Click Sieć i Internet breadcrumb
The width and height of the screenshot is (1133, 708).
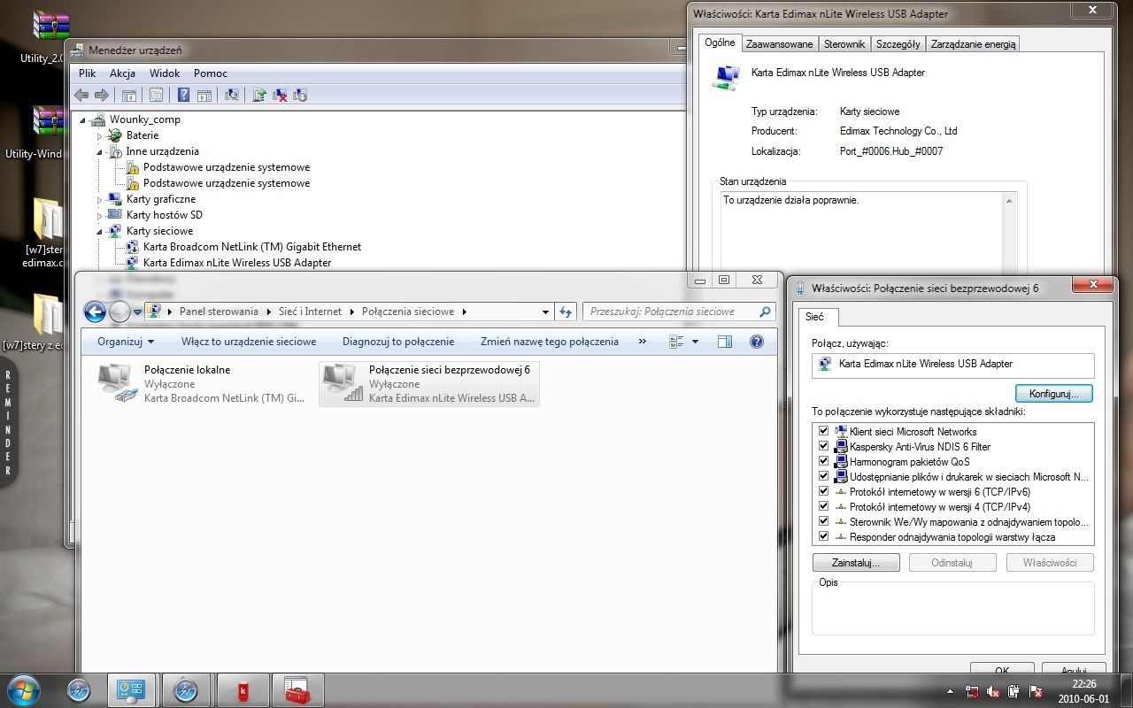pos(310,312)
